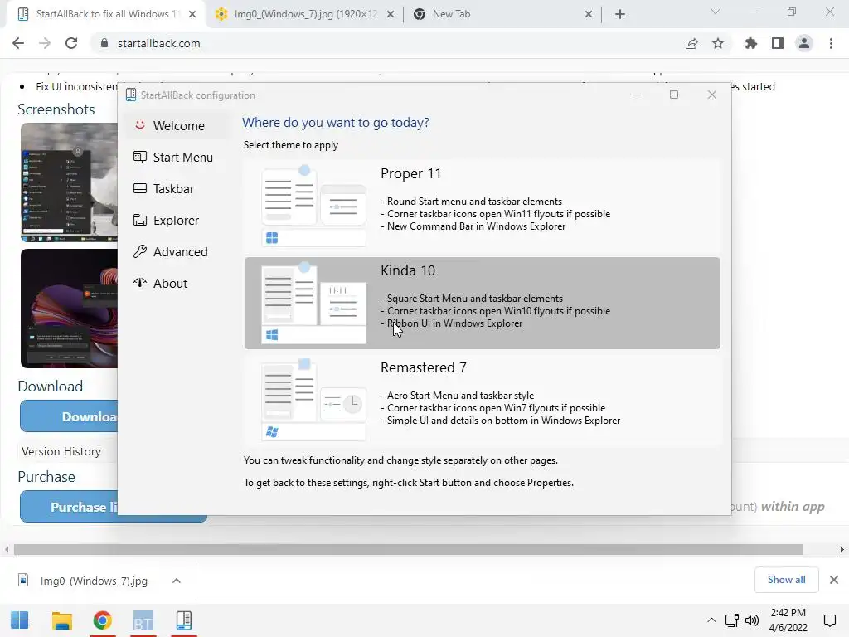Click the site lock icon
Image resolution: width=849 pixels, height=637 pixels.
pos(104,43)
